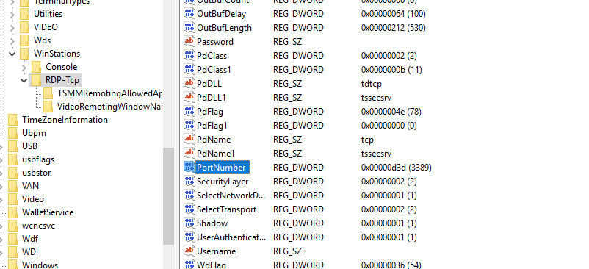Click the PdFlag1 value name

[x=212, y=125]
